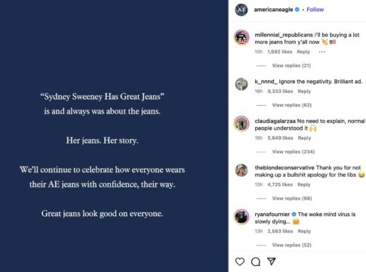Open the three-dots menu on millennial_republicans comment

(x=321, y=52)
